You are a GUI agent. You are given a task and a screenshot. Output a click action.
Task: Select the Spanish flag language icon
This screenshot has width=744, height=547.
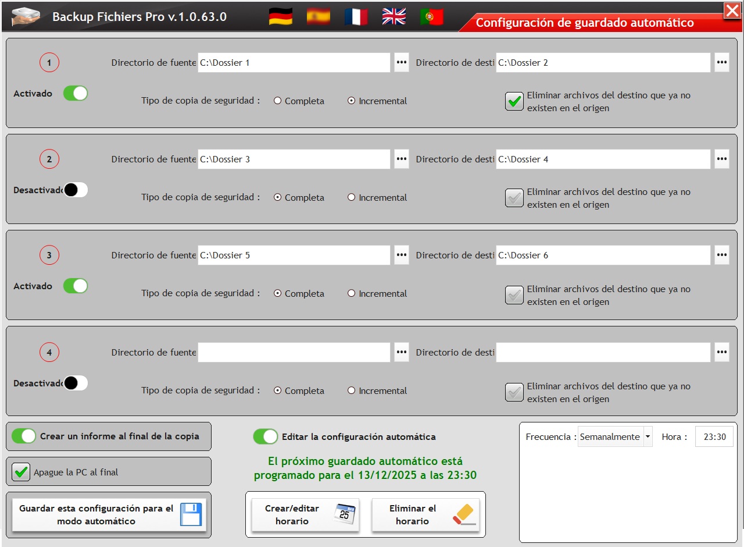(318, 16)
